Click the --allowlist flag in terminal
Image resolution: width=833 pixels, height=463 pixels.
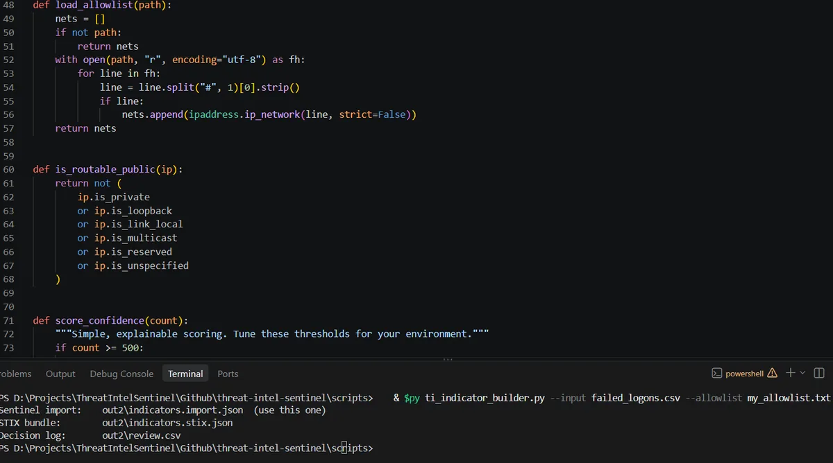712,399
